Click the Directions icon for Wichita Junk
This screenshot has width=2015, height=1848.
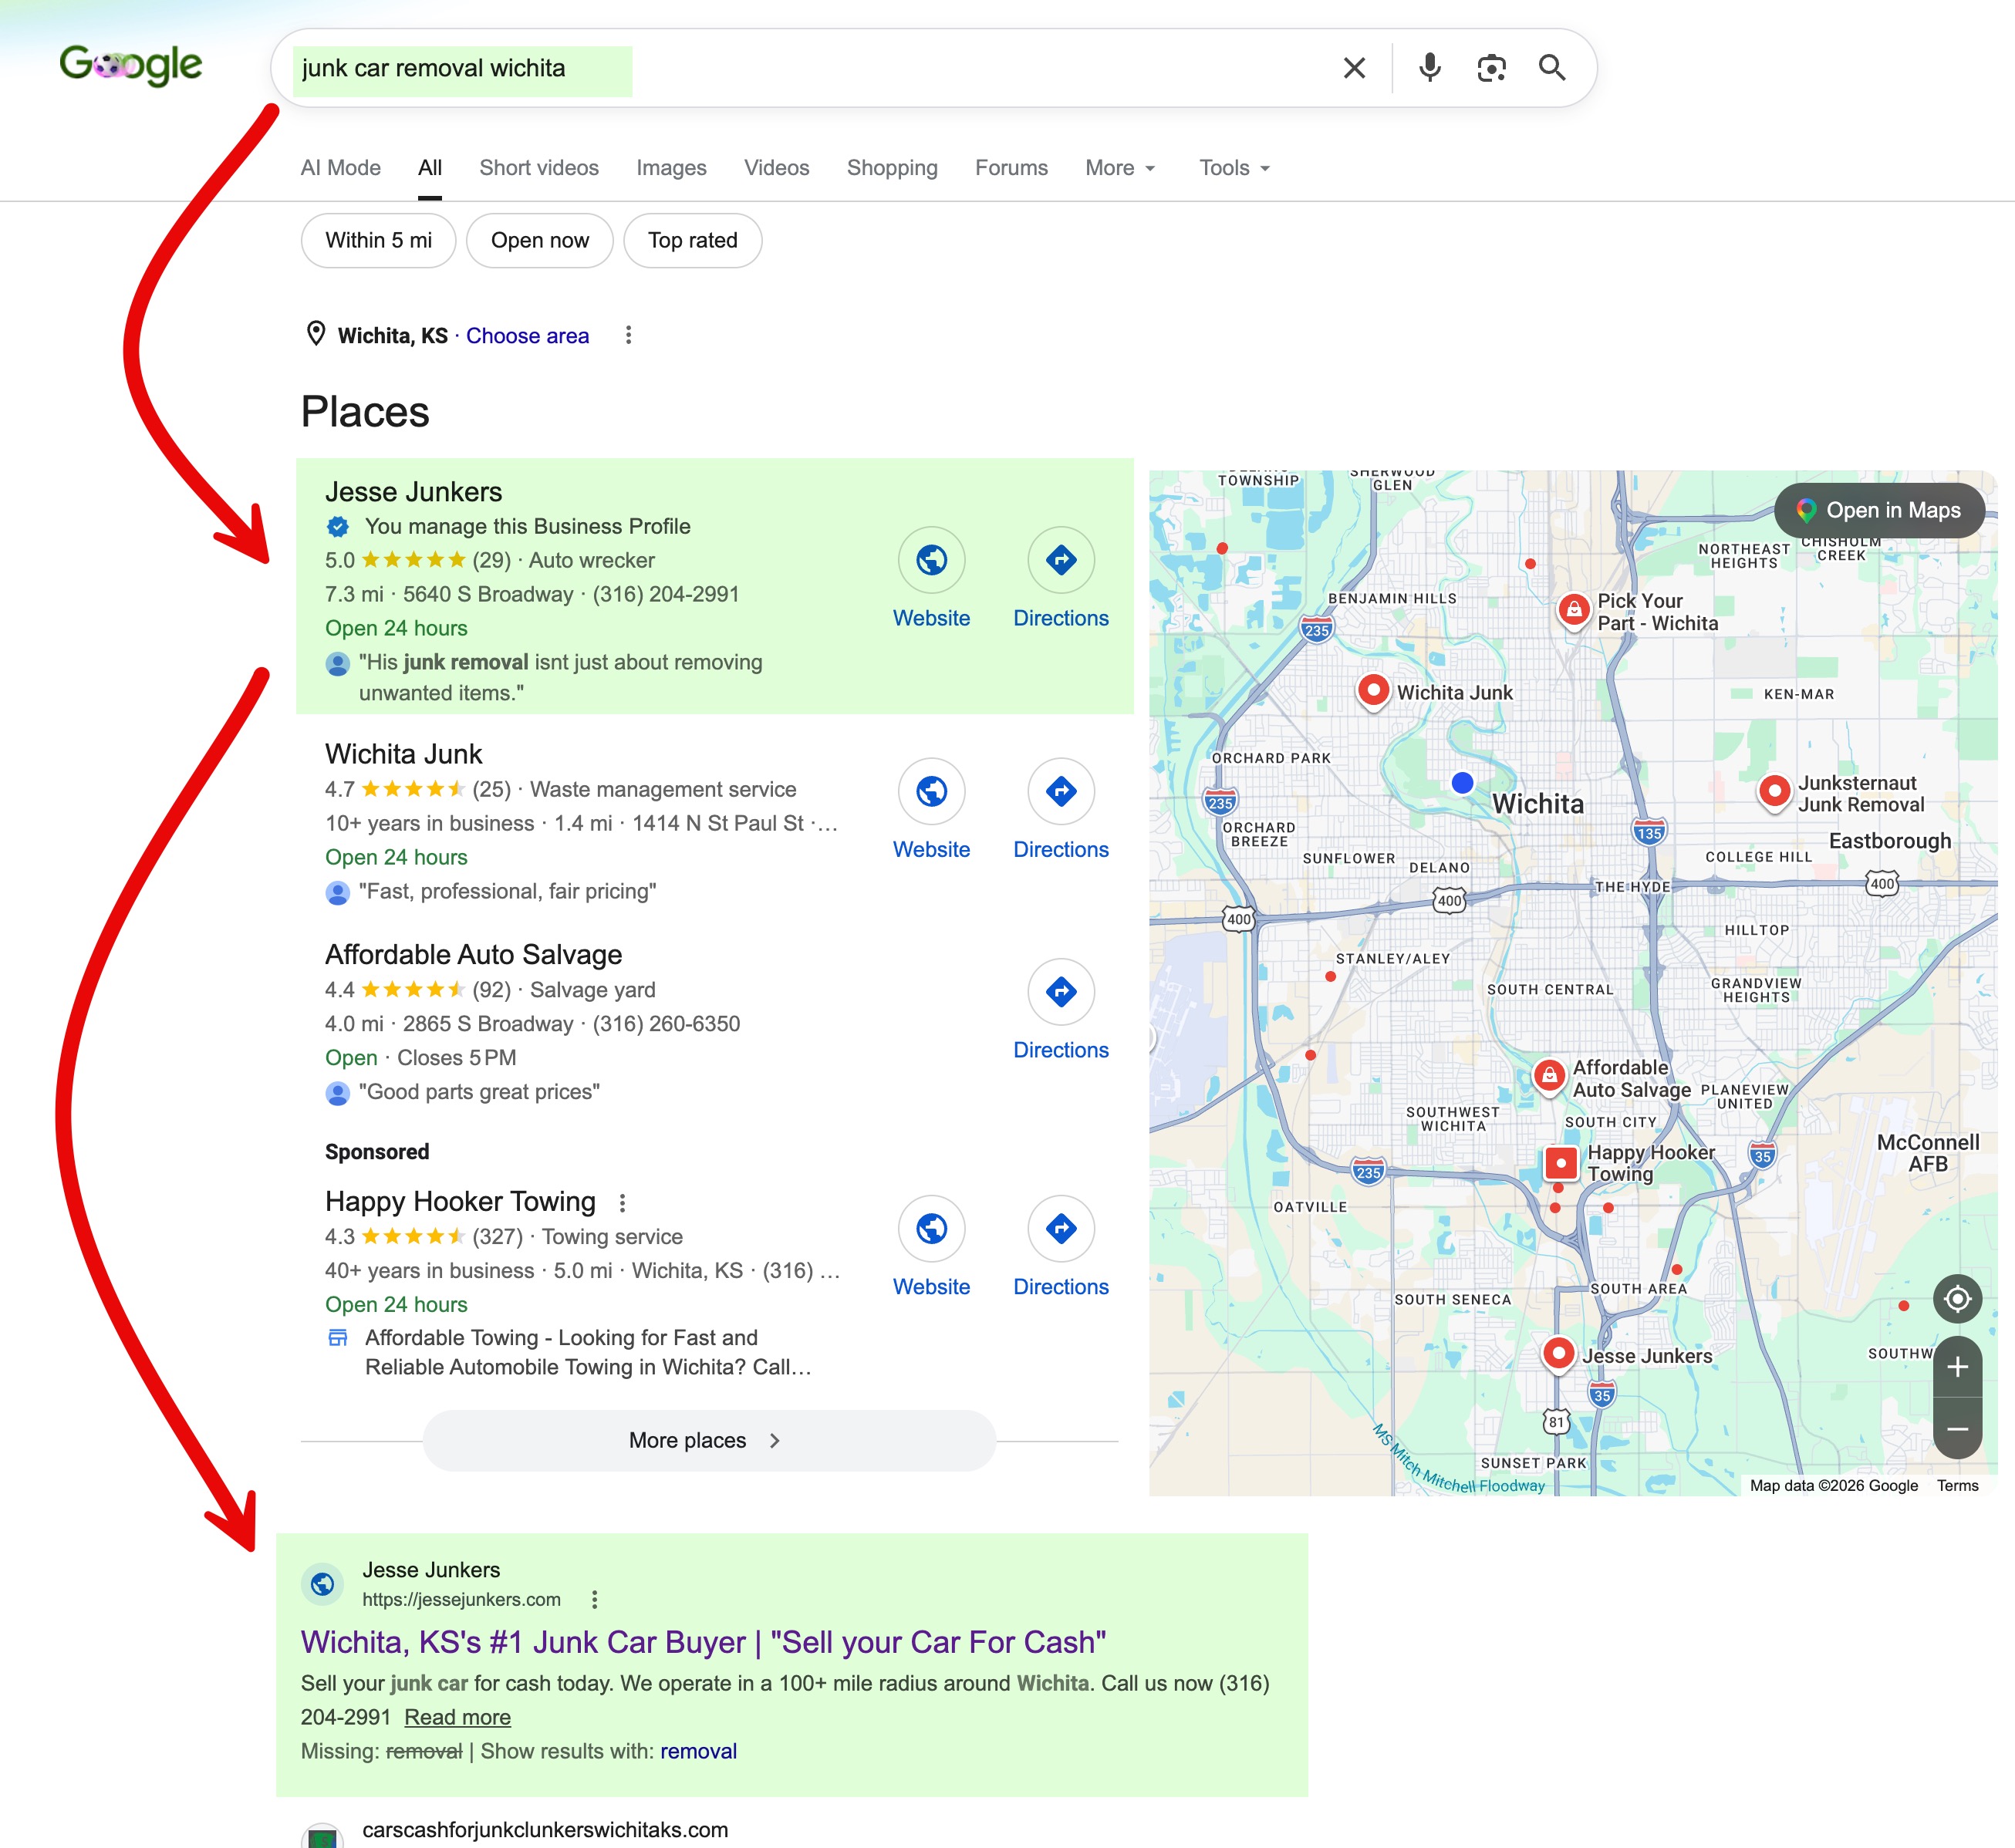1061,791
